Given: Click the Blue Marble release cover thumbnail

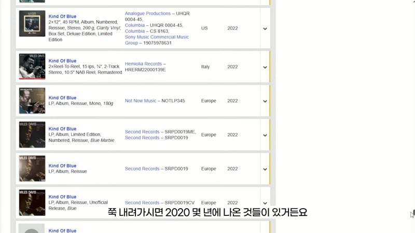Looking at the screenshot, I should [32, 135].
